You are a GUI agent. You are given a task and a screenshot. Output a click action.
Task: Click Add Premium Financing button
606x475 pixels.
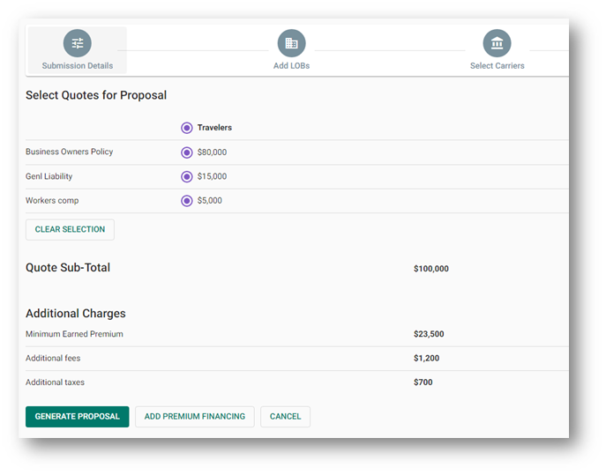pyautogui.click(x=195, y=416)
